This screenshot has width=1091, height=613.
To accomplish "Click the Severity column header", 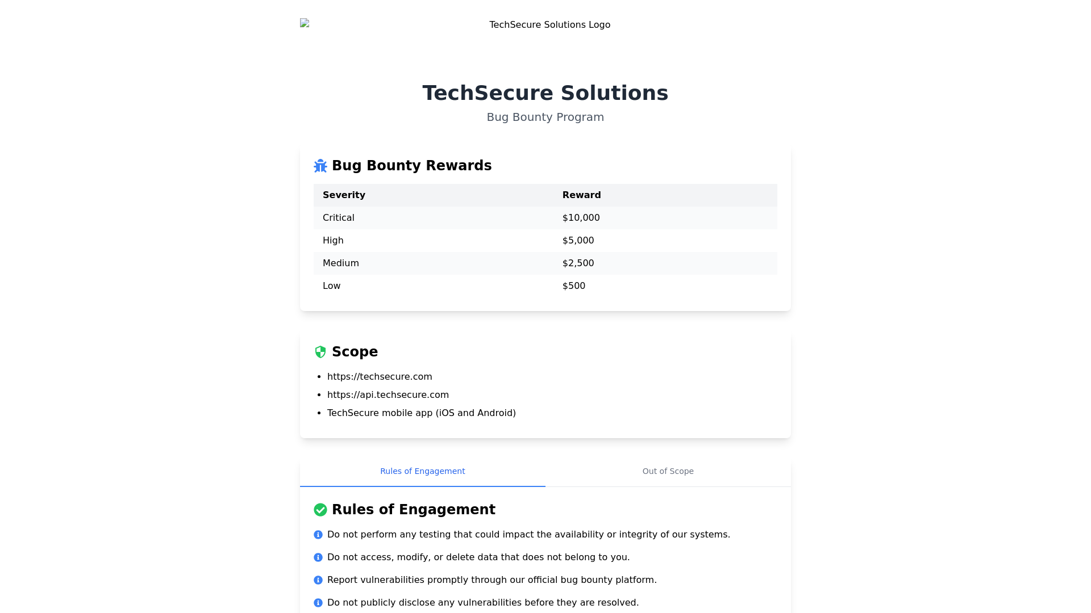I will pyautogui.click(x=344, y=195).
